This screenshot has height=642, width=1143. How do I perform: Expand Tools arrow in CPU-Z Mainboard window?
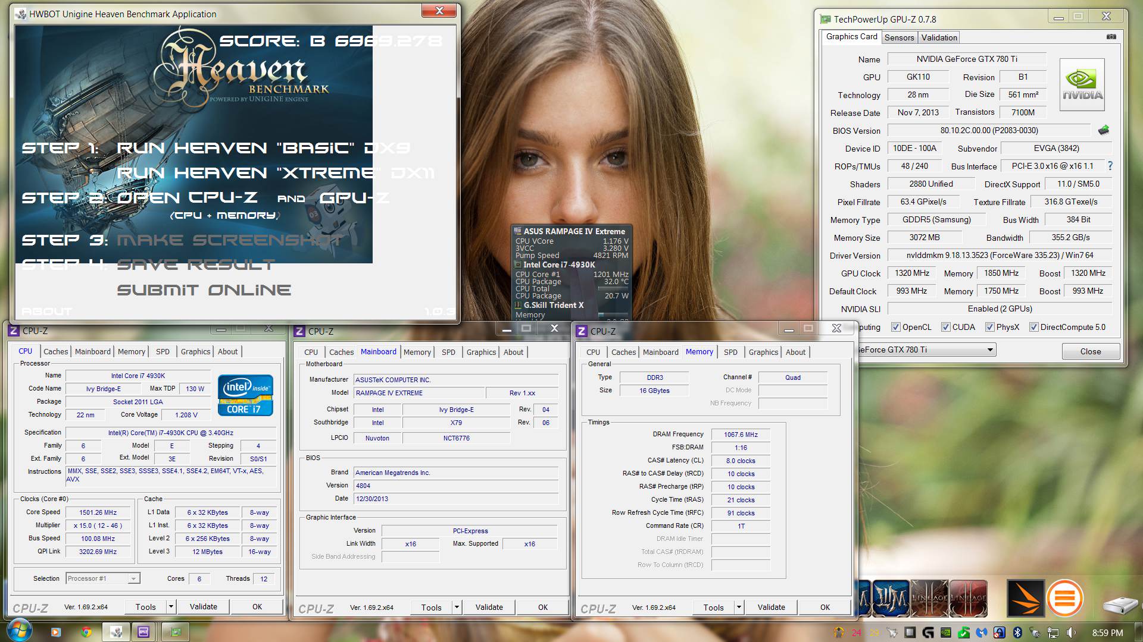[457, 607]
